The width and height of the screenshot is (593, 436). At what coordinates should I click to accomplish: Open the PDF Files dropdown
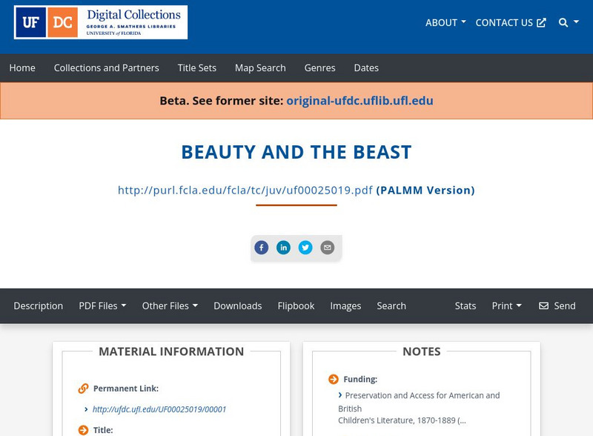tap(103, 305)
